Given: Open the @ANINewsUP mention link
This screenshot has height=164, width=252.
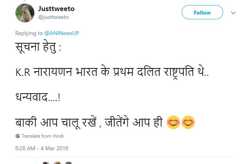Looking at the screenshot, I should click(62, 33).
